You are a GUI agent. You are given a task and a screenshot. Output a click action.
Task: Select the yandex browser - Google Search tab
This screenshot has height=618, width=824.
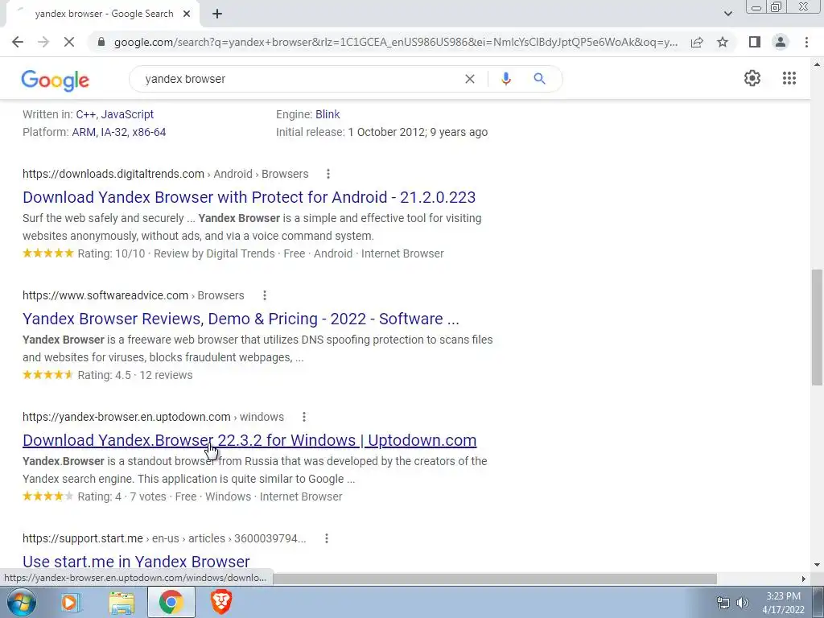tap(104, 14)
